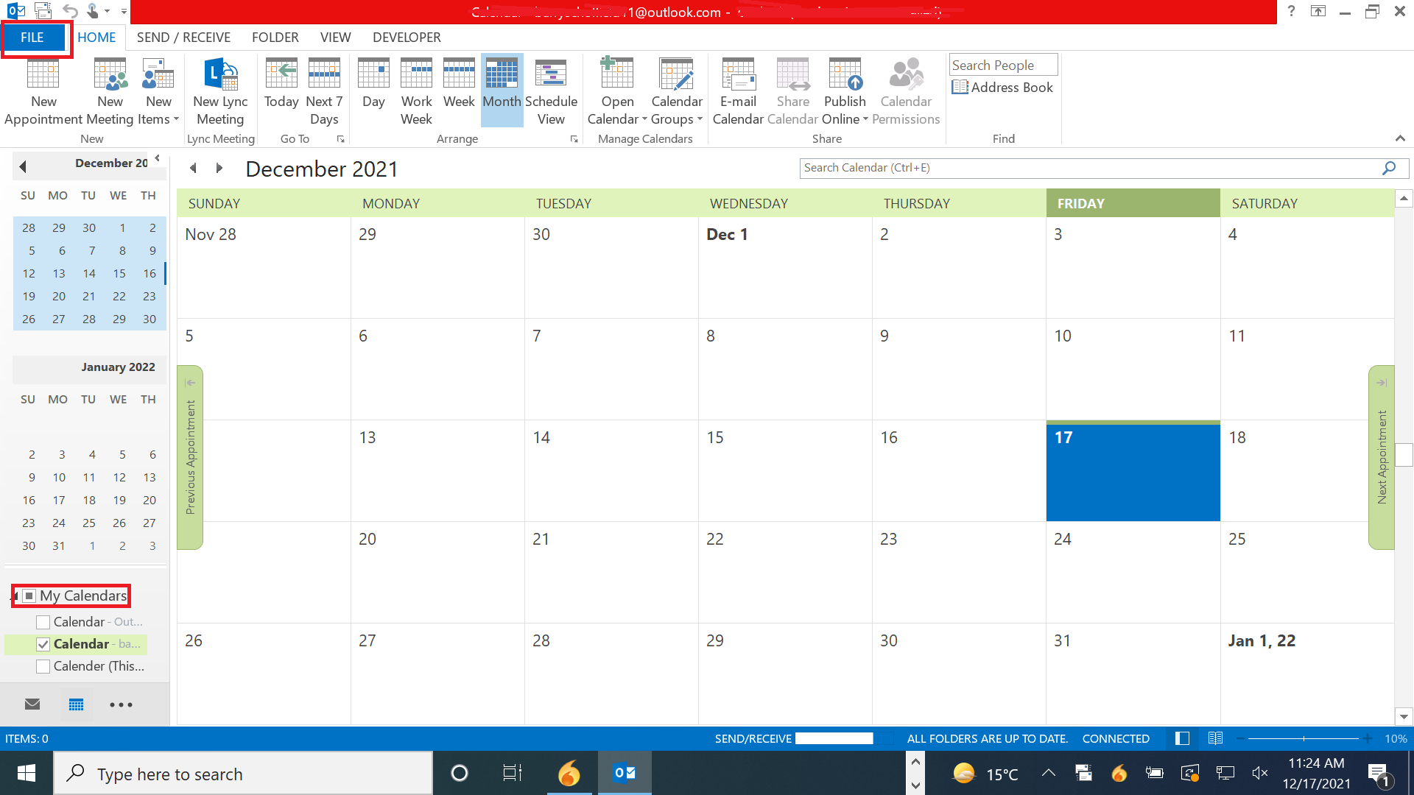Open the SEND / RECEIVE tab

tap(183, 38)
